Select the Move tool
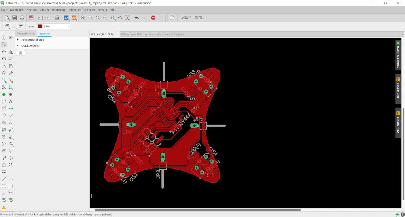405x217 pixels. 4,52
